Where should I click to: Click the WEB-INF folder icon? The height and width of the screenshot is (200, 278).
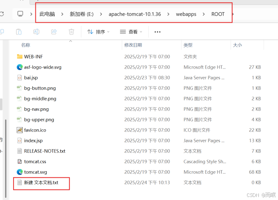(20, 56)
